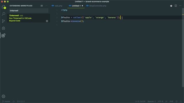Image resolution: width=184 pixels, height=103 pixels.
Task: Clear extensions search results icon
Action: 42,6
